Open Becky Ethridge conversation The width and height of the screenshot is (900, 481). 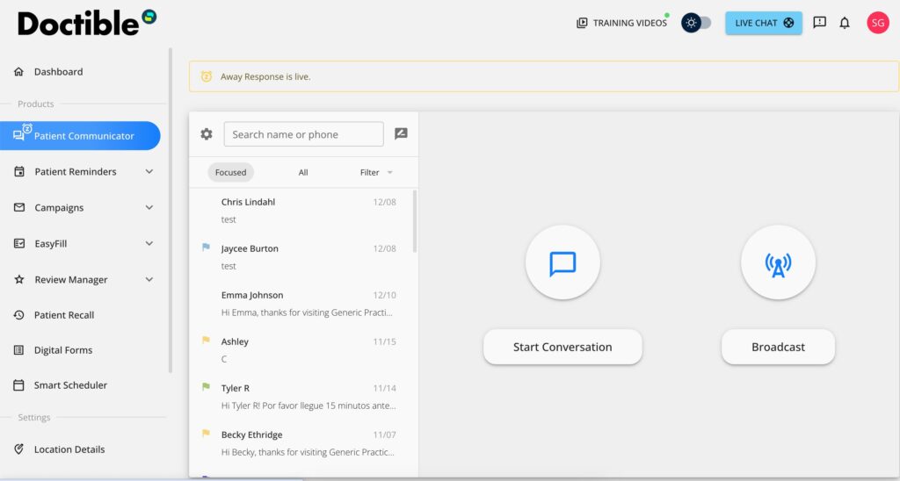tap(301, 442)
